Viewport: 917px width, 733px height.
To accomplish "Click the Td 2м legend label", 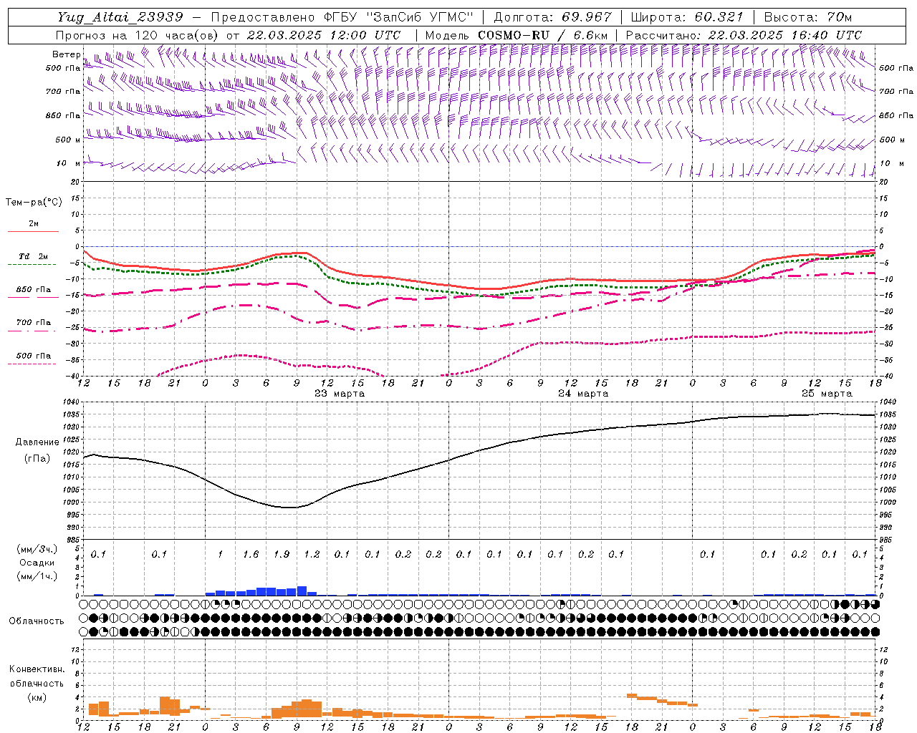I will point(34,256).
